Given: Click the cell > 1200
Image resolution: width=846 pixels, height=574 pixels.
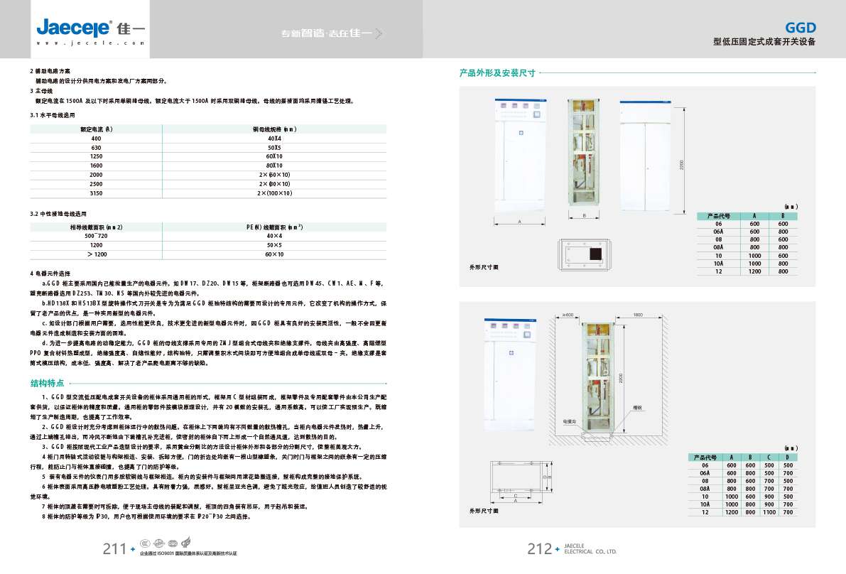Looking at the screenshot, I should [x=97, y=254].
